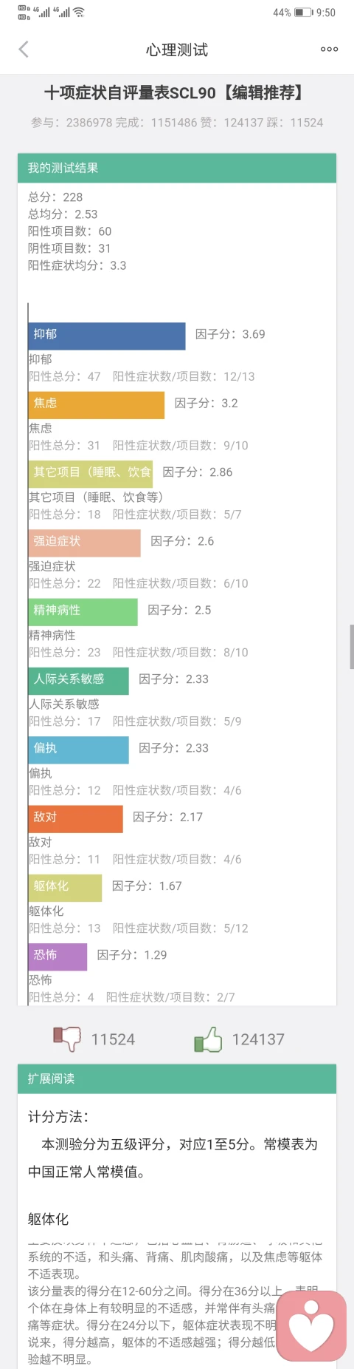Check the battery icon in status bar
The image size is (354, 1369).
click(x=303, y=13)
